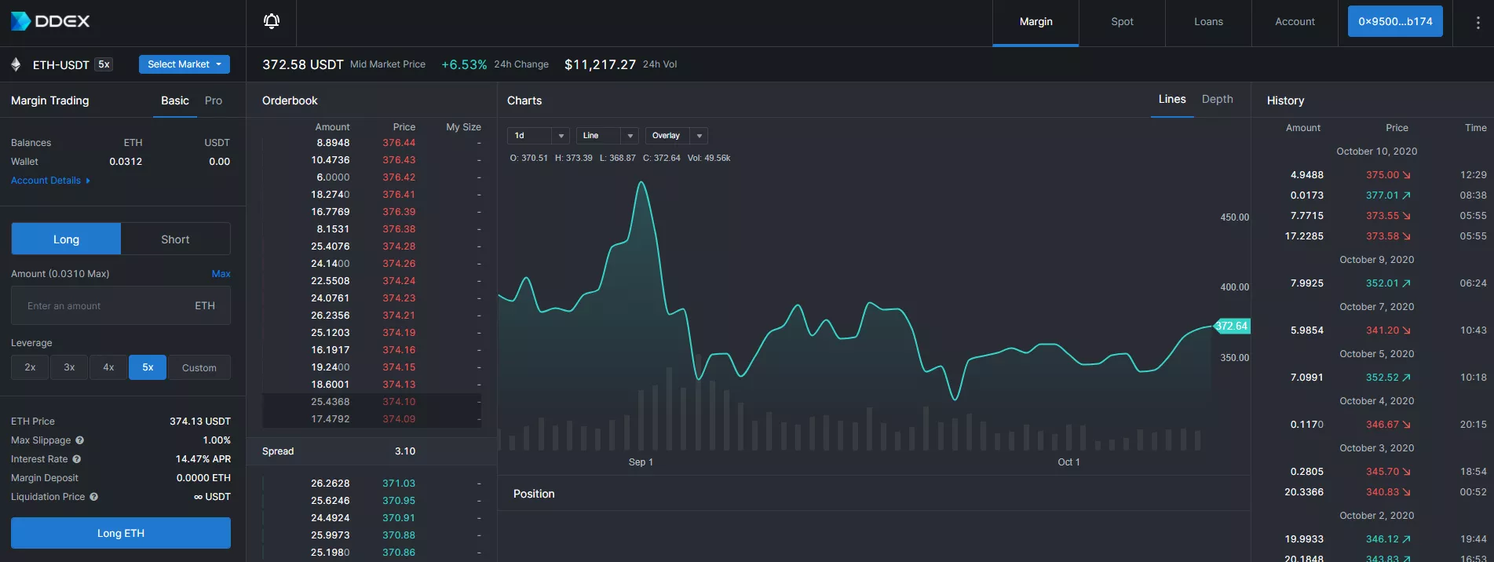Open the Spot tab

point(1122,22)
